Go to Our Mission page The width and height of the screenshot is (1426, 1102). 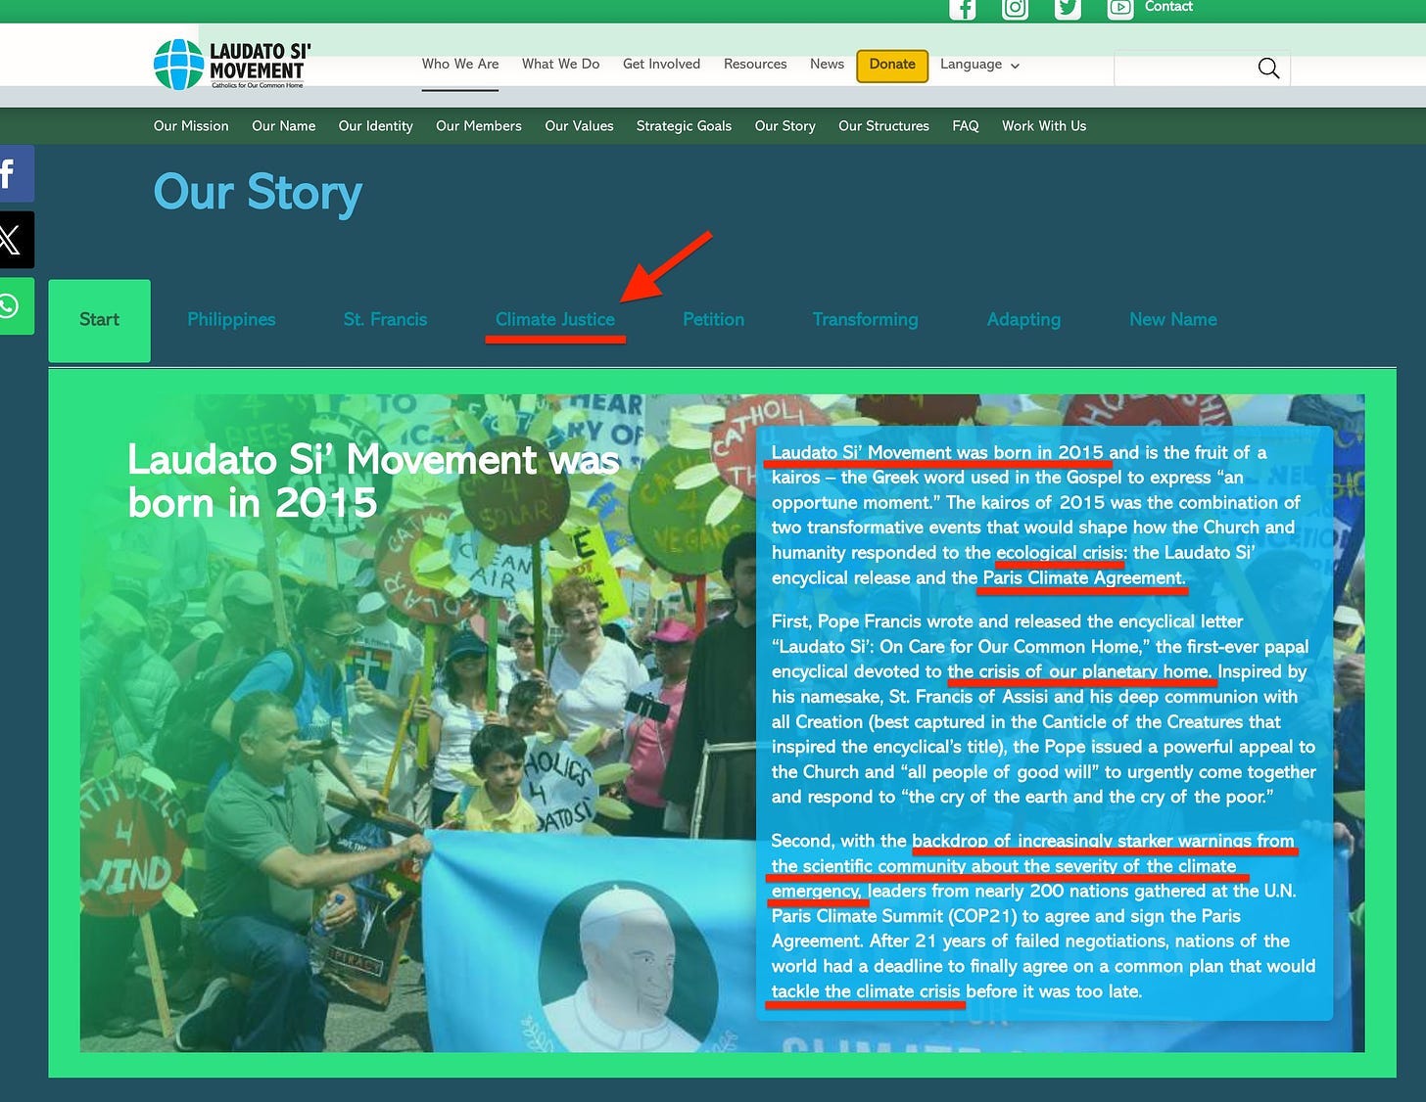point(191,126)
